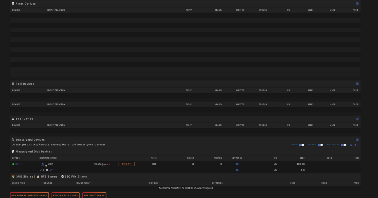
Task: Click the disk icon beside KING
Action: (x=43, y=164)
